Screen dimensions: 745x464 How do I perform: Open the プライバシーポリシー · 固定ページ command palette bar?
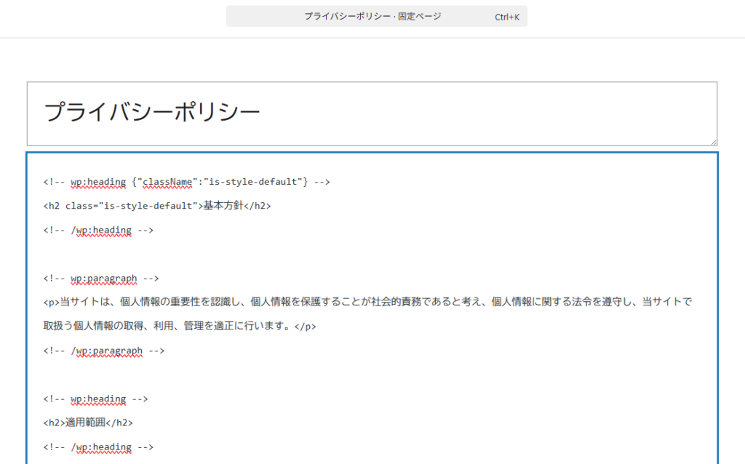pyautogui.click(x=372, y=16)
